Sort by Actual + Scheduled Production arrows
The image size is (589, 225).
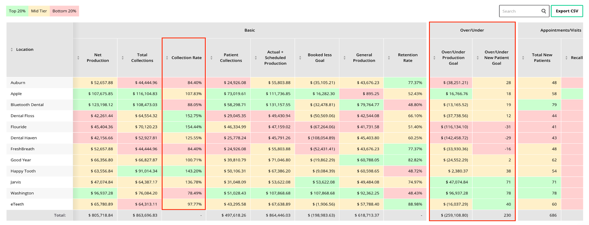(256, 58)
